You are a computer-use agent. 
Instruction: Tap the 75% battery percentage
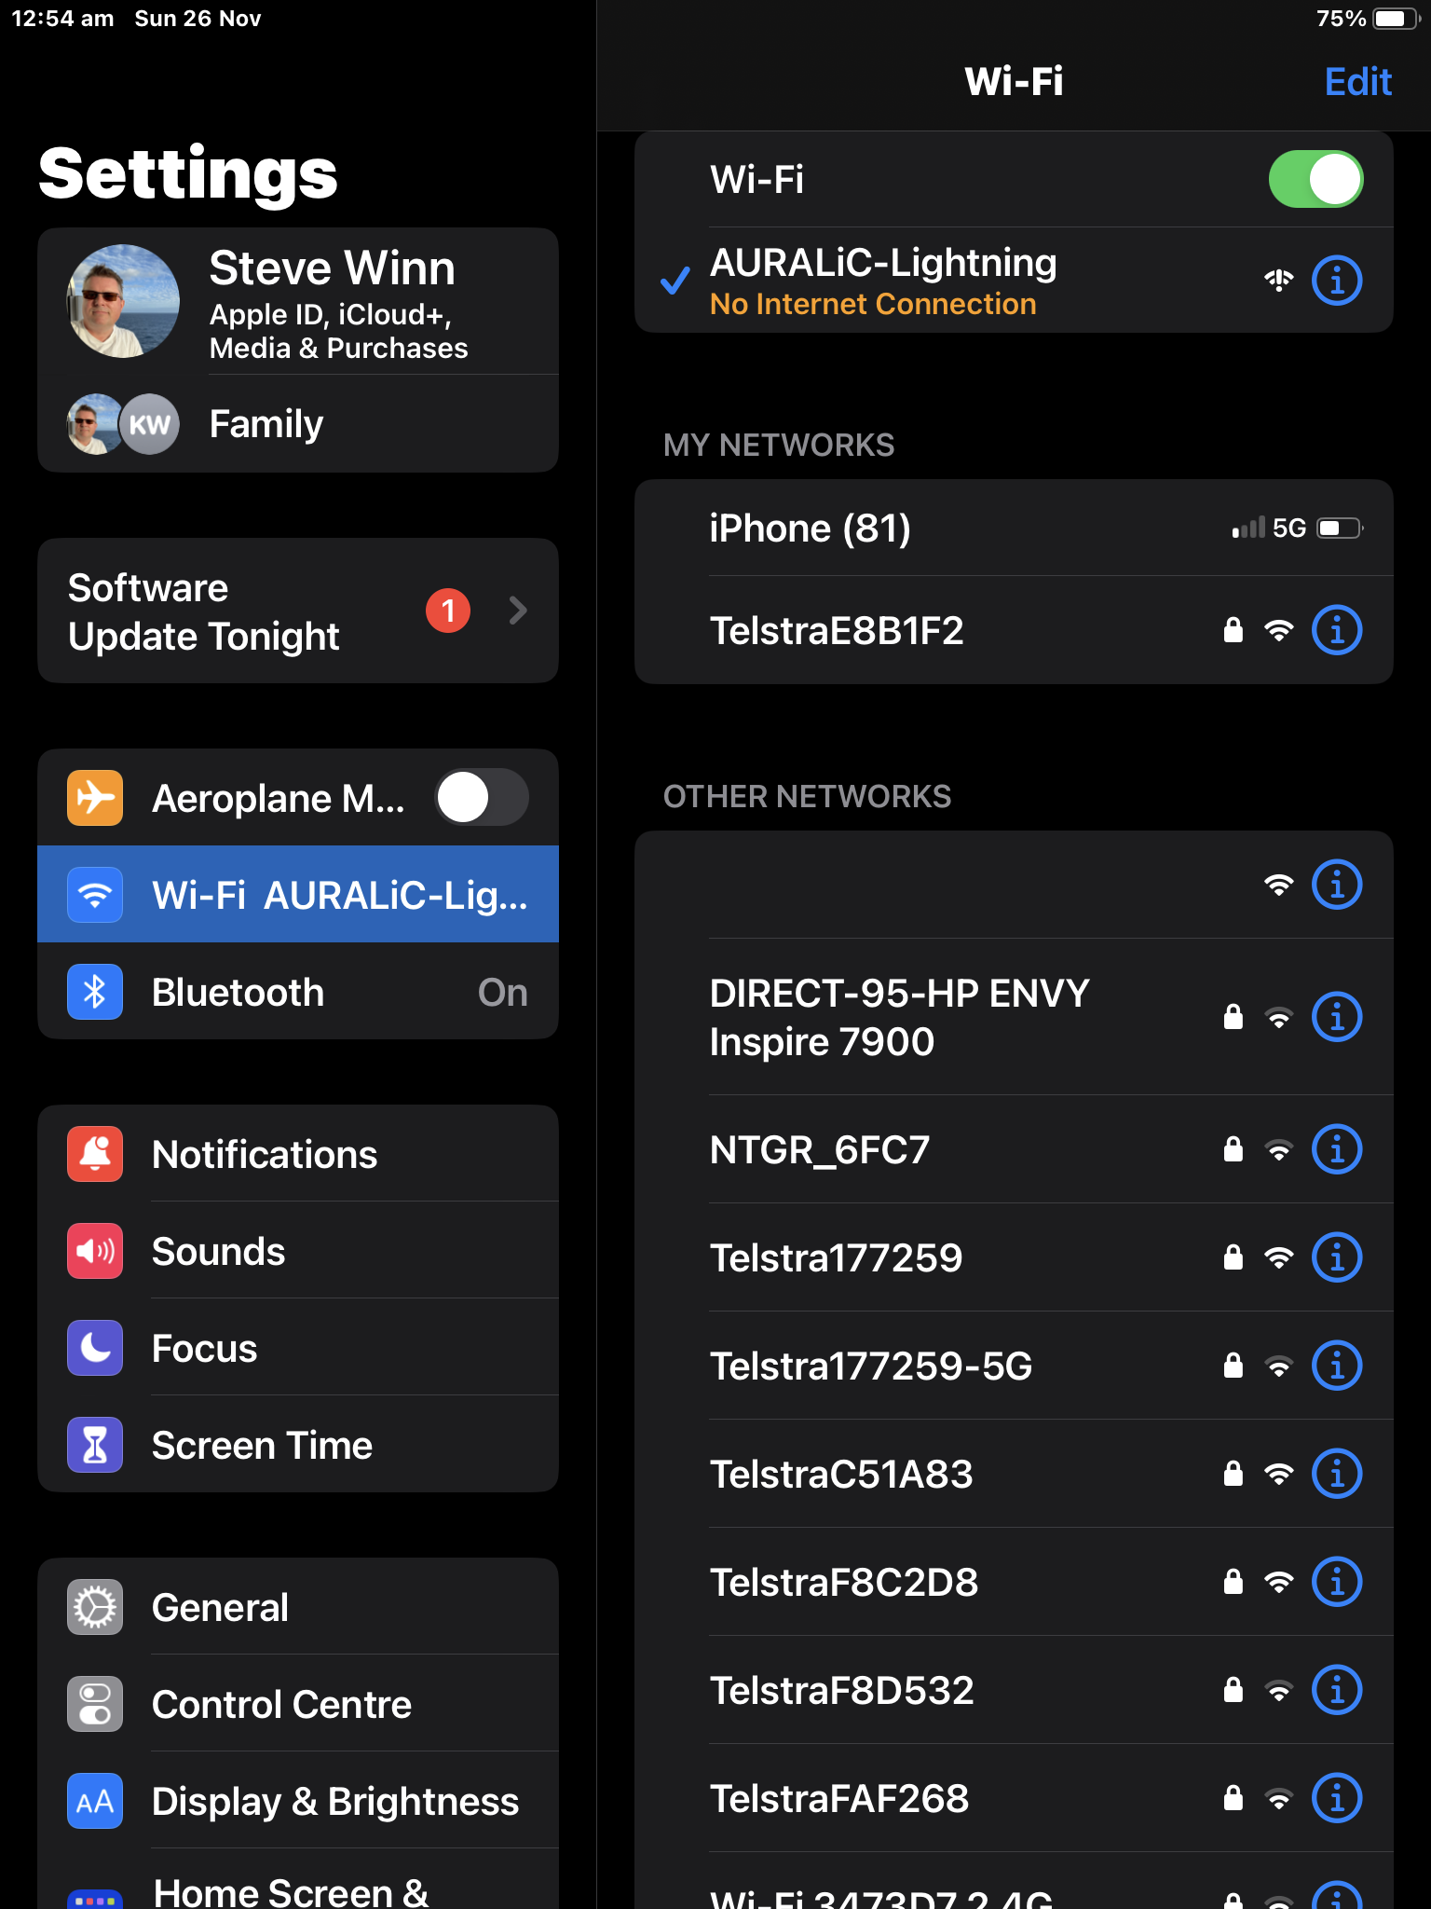pos(1341,19)
